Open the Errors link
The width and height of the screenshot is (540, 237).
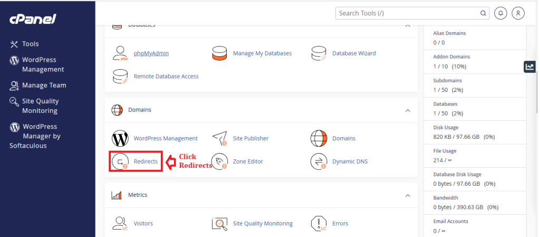[340, 224]
